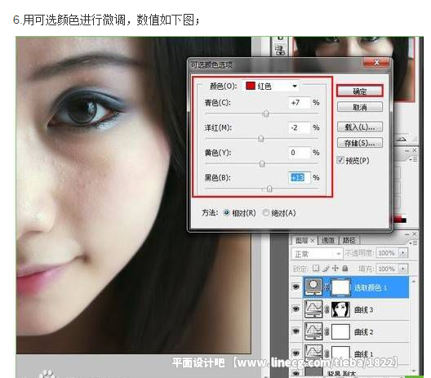The image size is (431, 378).
Task: Toggle the lock position move icon
Action: [335, 268]
